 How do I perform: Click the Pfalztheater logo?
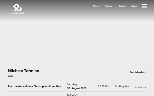(17, 9)
